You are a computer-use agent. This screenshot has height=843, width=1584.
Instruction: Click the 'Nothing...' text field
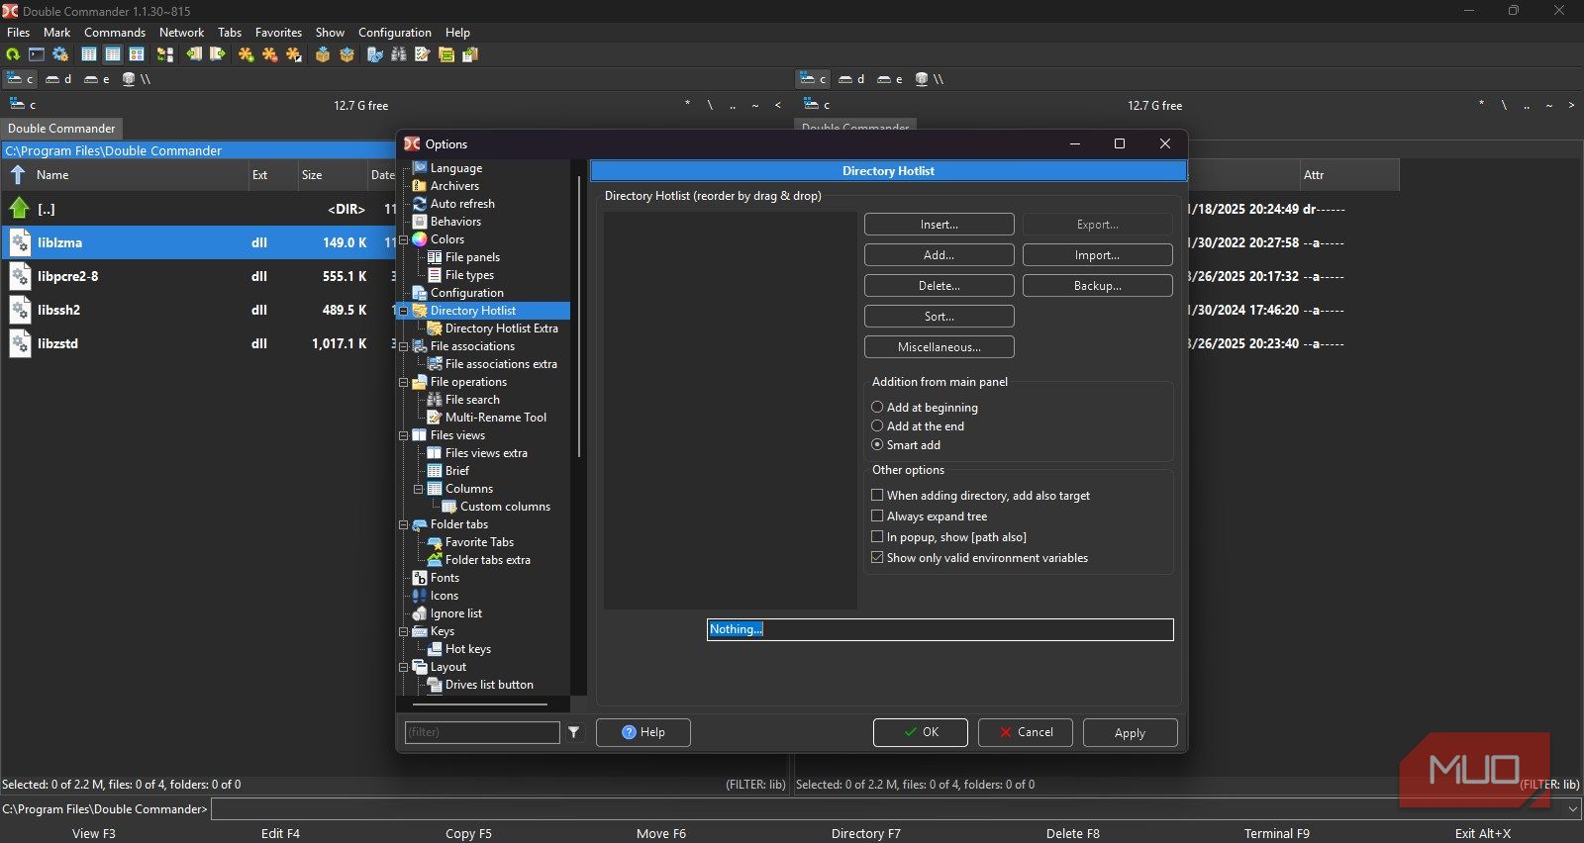pos(940,629)
